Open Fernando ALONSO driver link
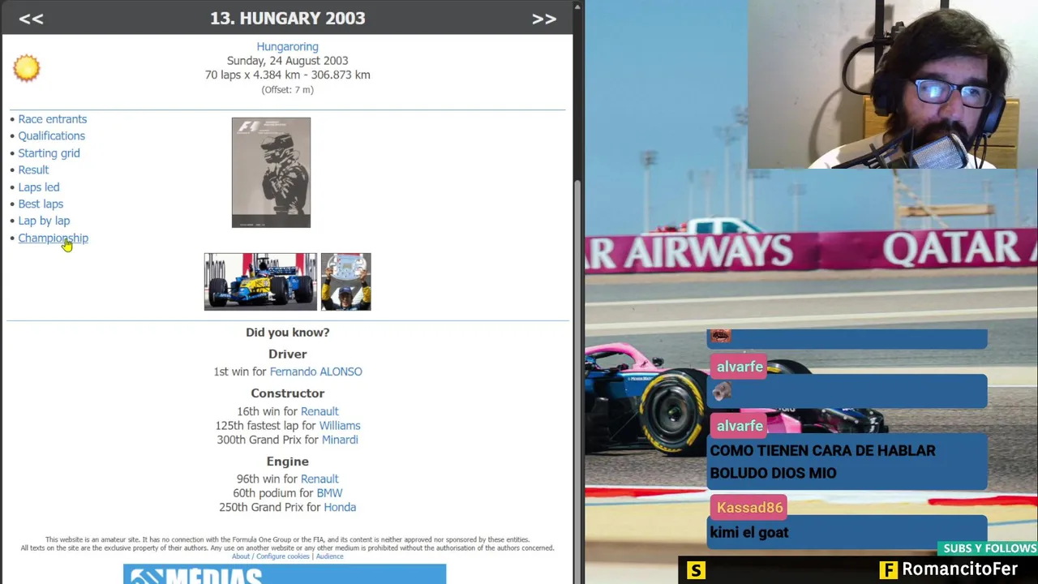1038x584 pixels. click(x=315, y=371)
